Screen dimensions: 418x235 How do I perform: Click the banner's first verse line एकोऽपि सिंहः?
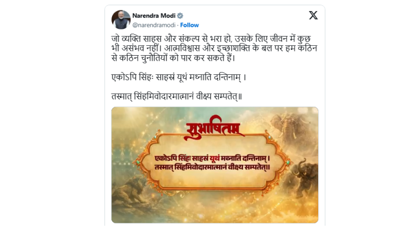click(212, 158)
